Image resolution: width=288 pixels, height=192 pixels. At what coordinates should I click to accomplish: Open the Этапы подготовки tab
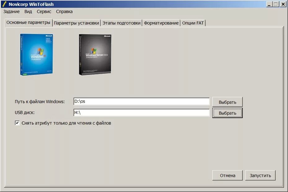[x=122, y=23]
